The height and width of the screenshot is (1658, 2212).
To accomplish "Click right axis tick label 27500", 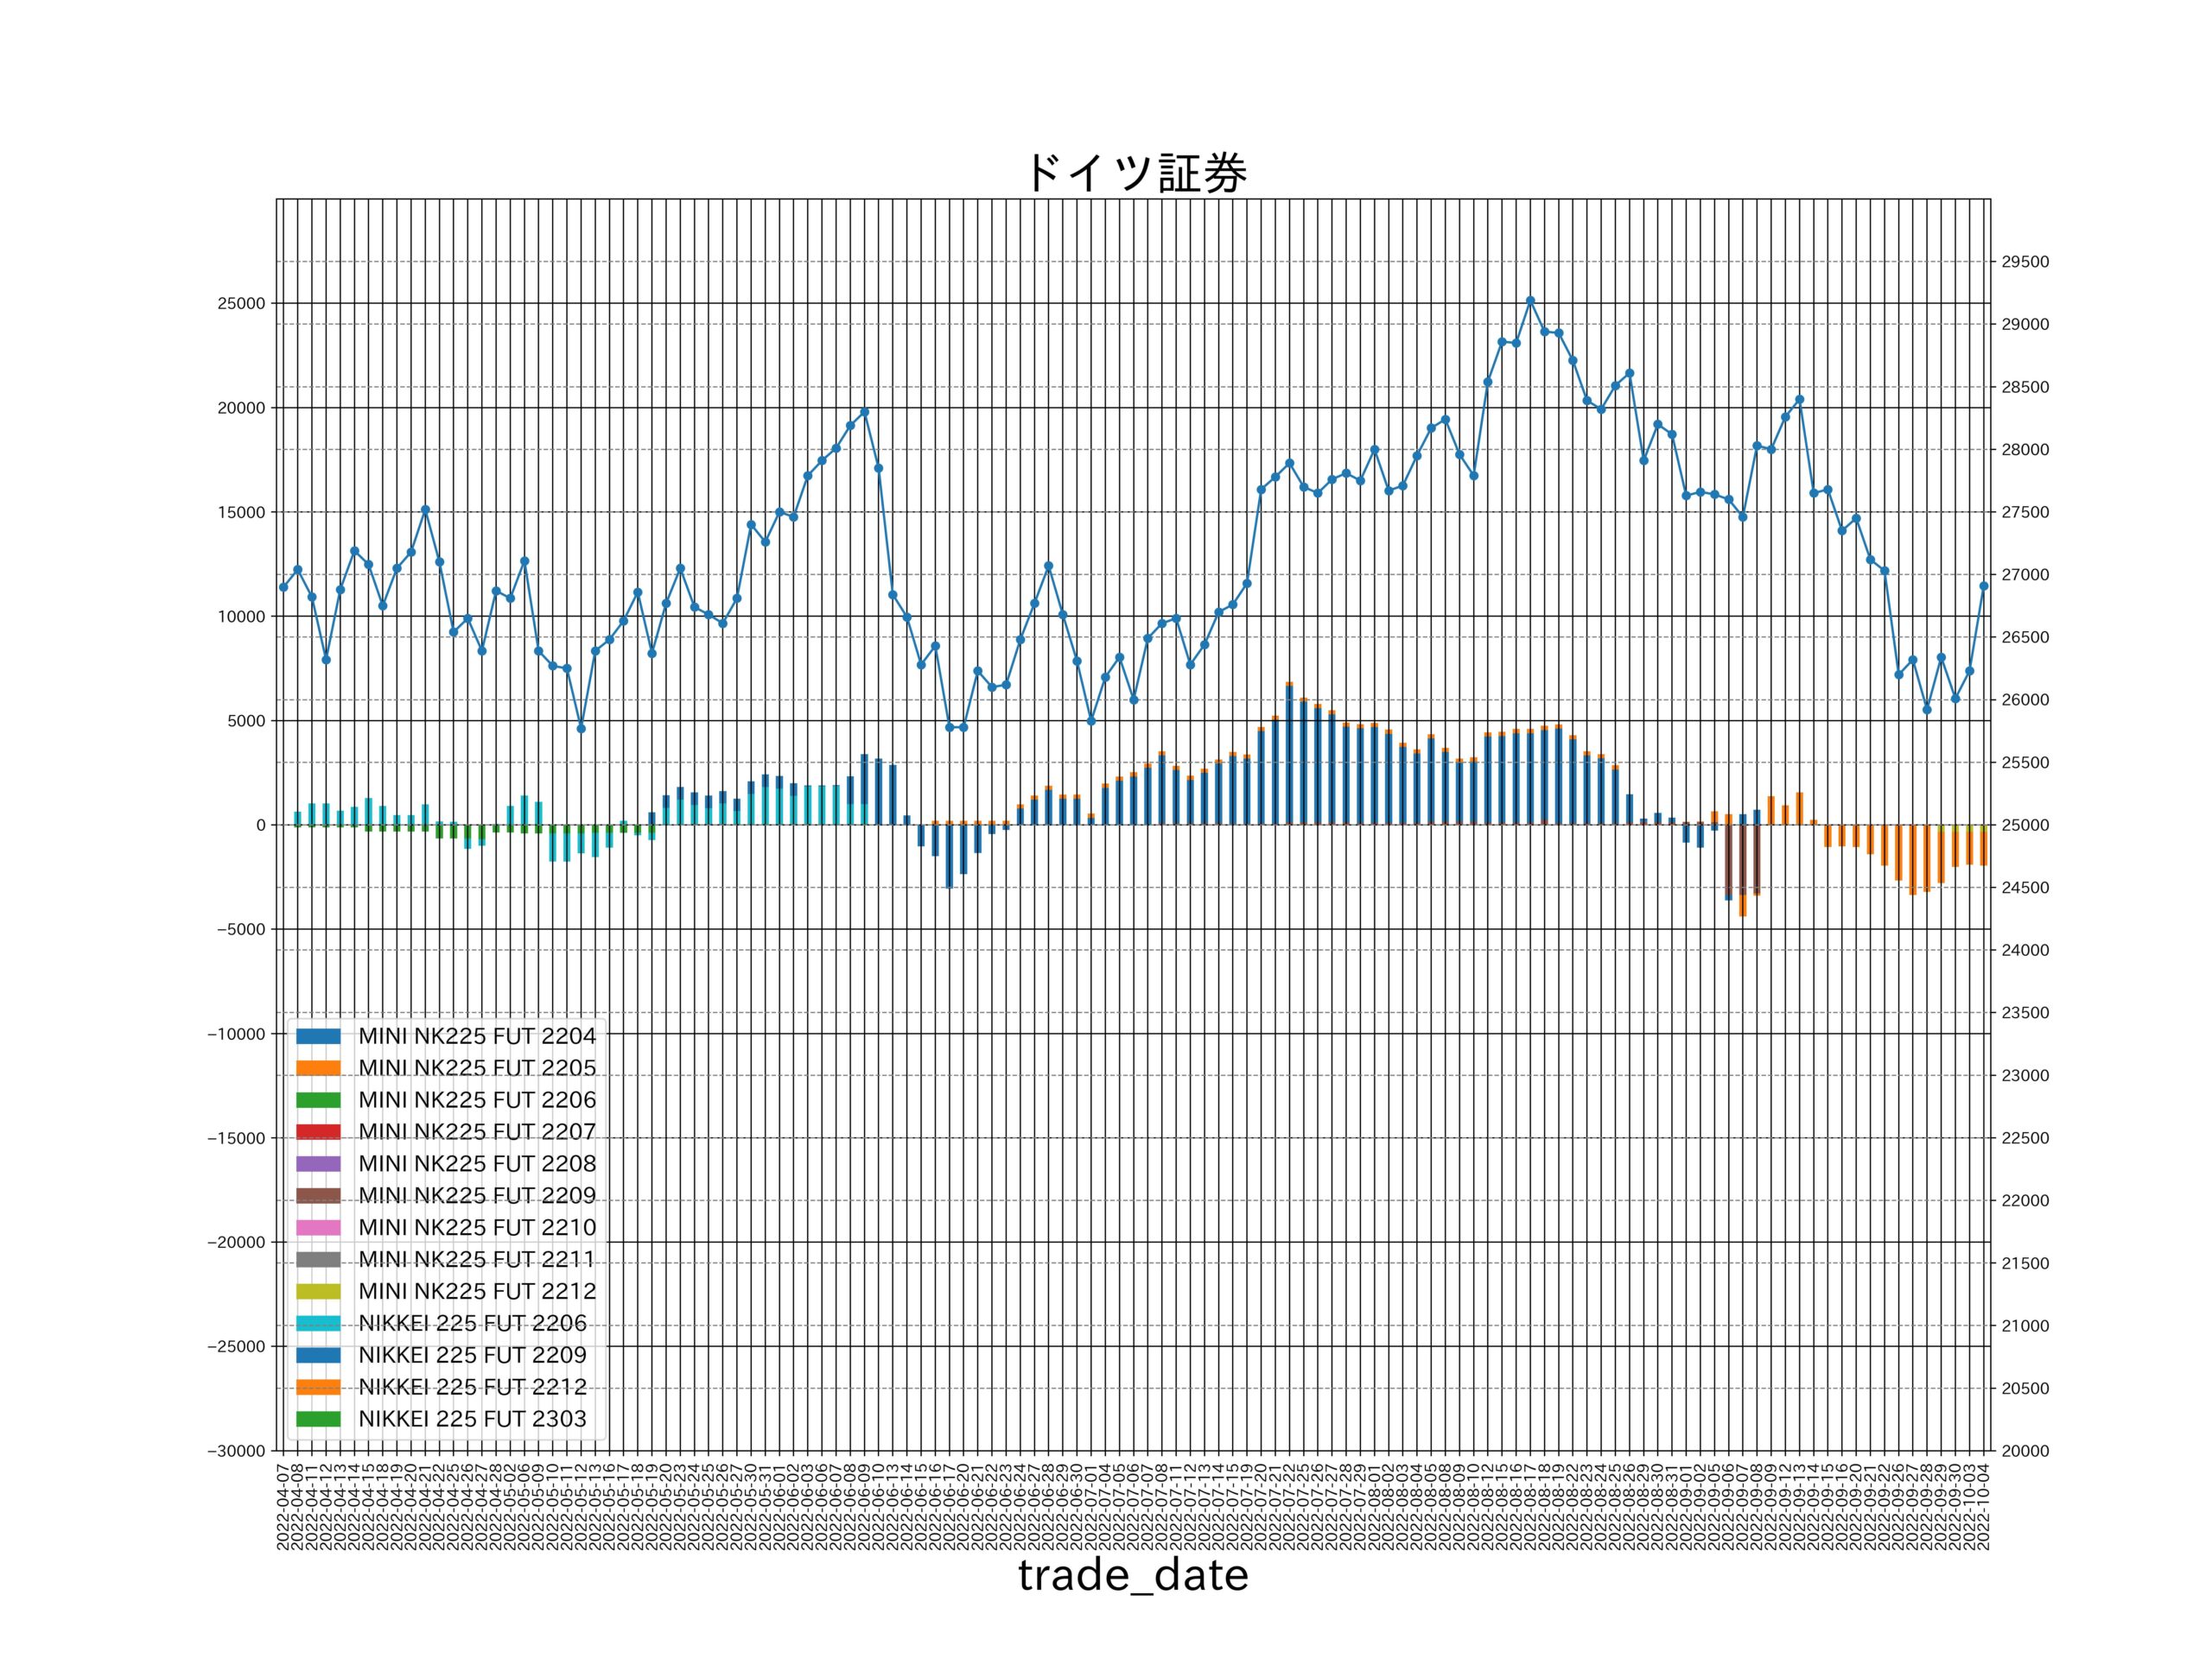I will (x=2025, y=513).
